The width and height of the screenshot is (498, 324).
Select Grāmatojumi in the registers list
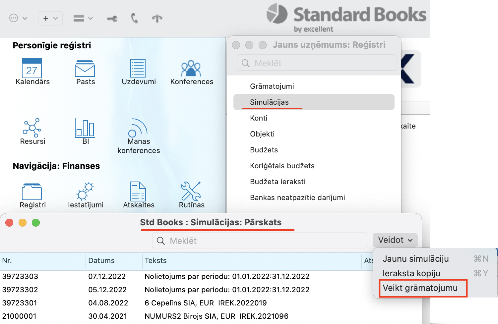pyautogui.click(x=272, y=86)
